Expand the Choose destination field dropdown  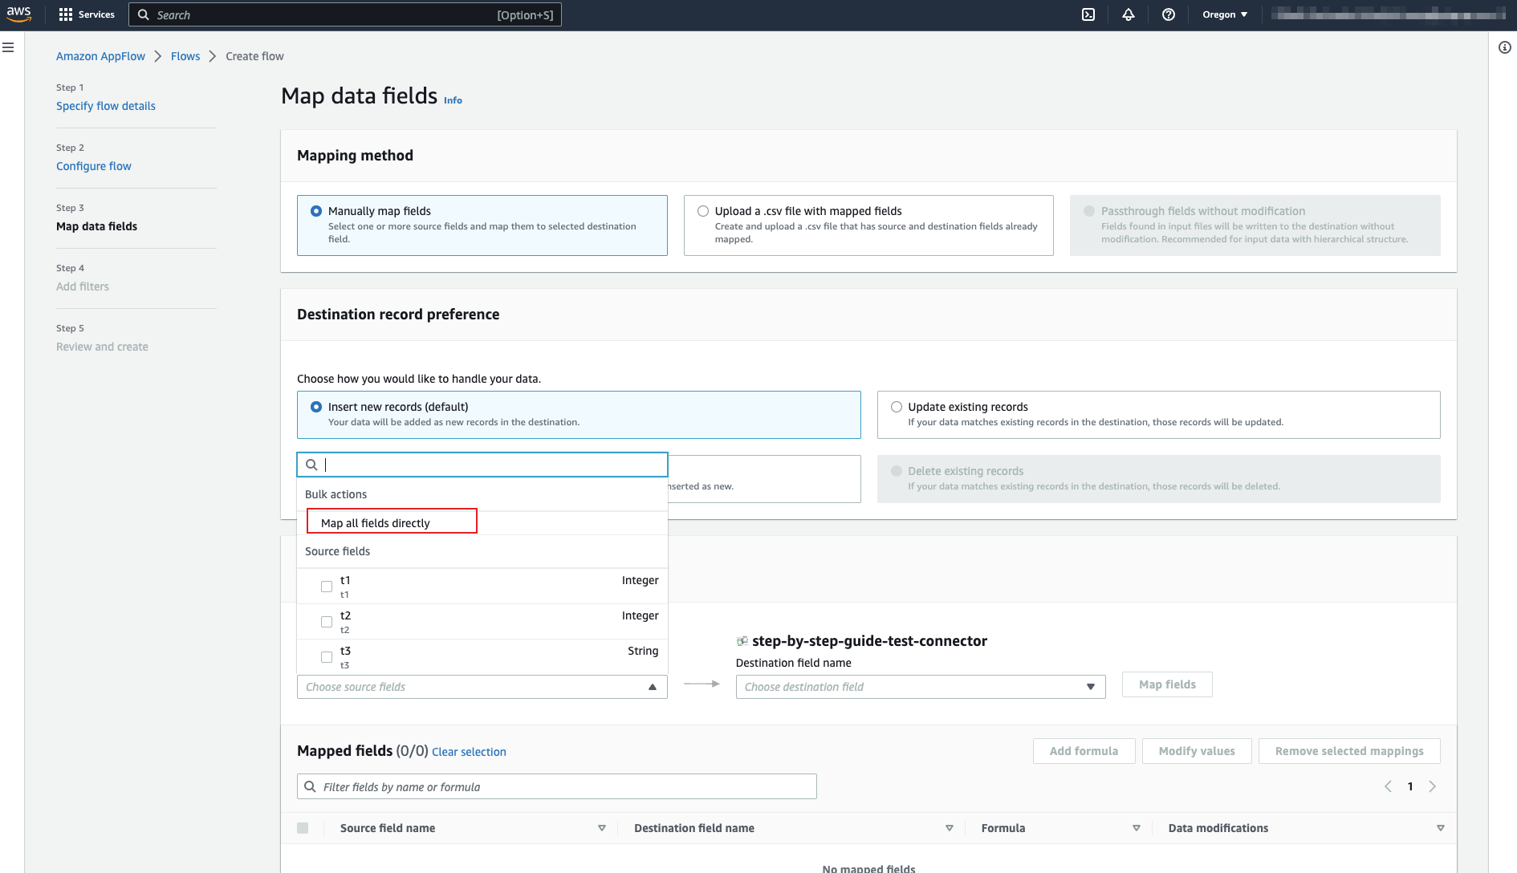point(920,687)
